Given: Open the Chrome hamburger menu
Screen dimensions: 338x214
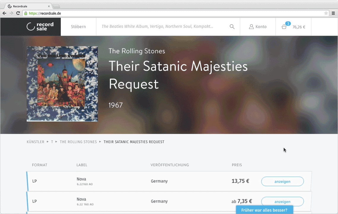Looking at the screenshot, I should click(333, 13).
